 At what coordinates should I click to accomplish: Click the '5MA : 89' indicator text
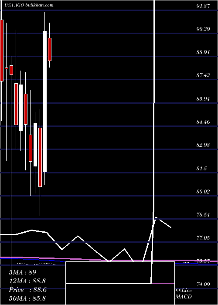click(x=23, y=272)
